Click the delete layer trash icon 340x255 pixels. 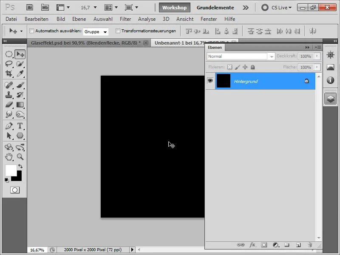coord(310,245)
